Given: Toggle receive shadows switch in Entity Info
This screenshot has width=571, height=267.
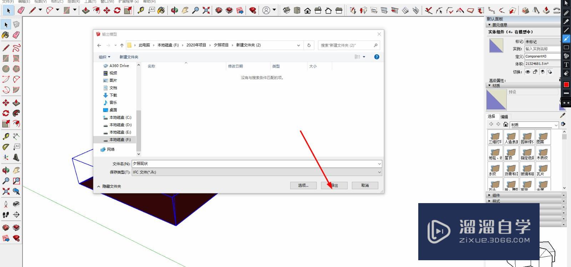Looking at the screenshot, I should point(542,72).
